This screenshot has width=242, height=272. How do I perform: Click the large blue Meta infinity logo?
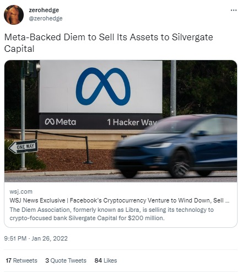pyautogui.click(x=103, y=86)
